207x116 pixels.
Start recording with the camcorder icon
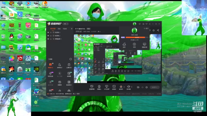(138, 87)
